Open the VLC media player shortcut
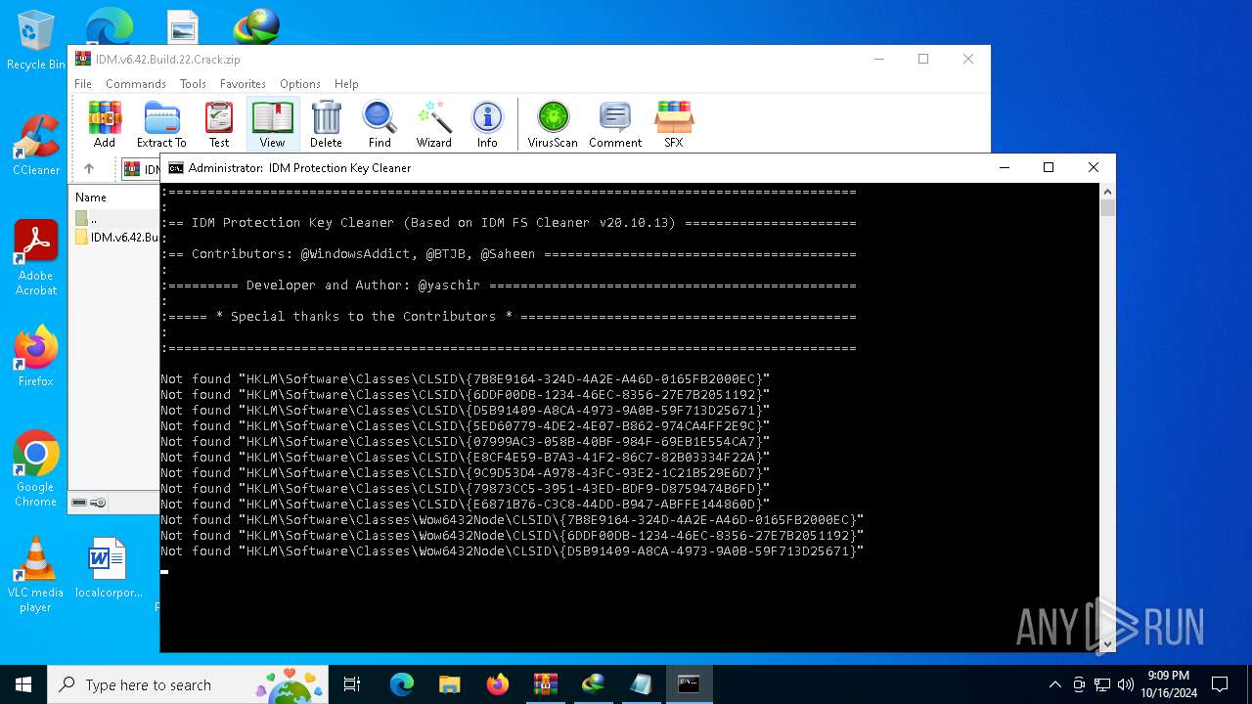1252x704 pixels. click(36, 575)
